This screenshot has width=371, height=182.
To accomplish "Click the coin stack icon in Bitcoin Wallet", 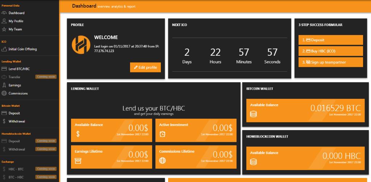I will click(254, 114).
